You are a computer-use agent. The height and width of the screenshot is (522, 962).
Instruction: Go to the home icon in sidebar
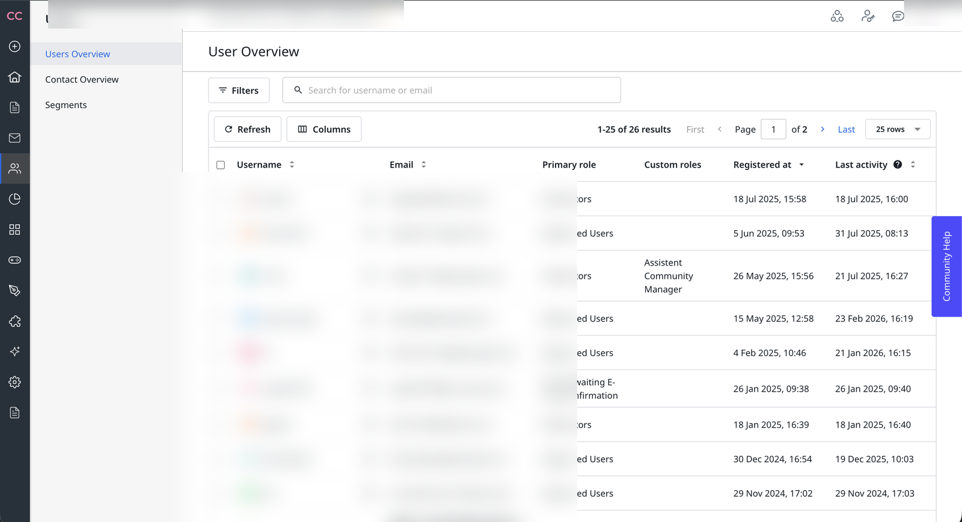click(14, 77)
